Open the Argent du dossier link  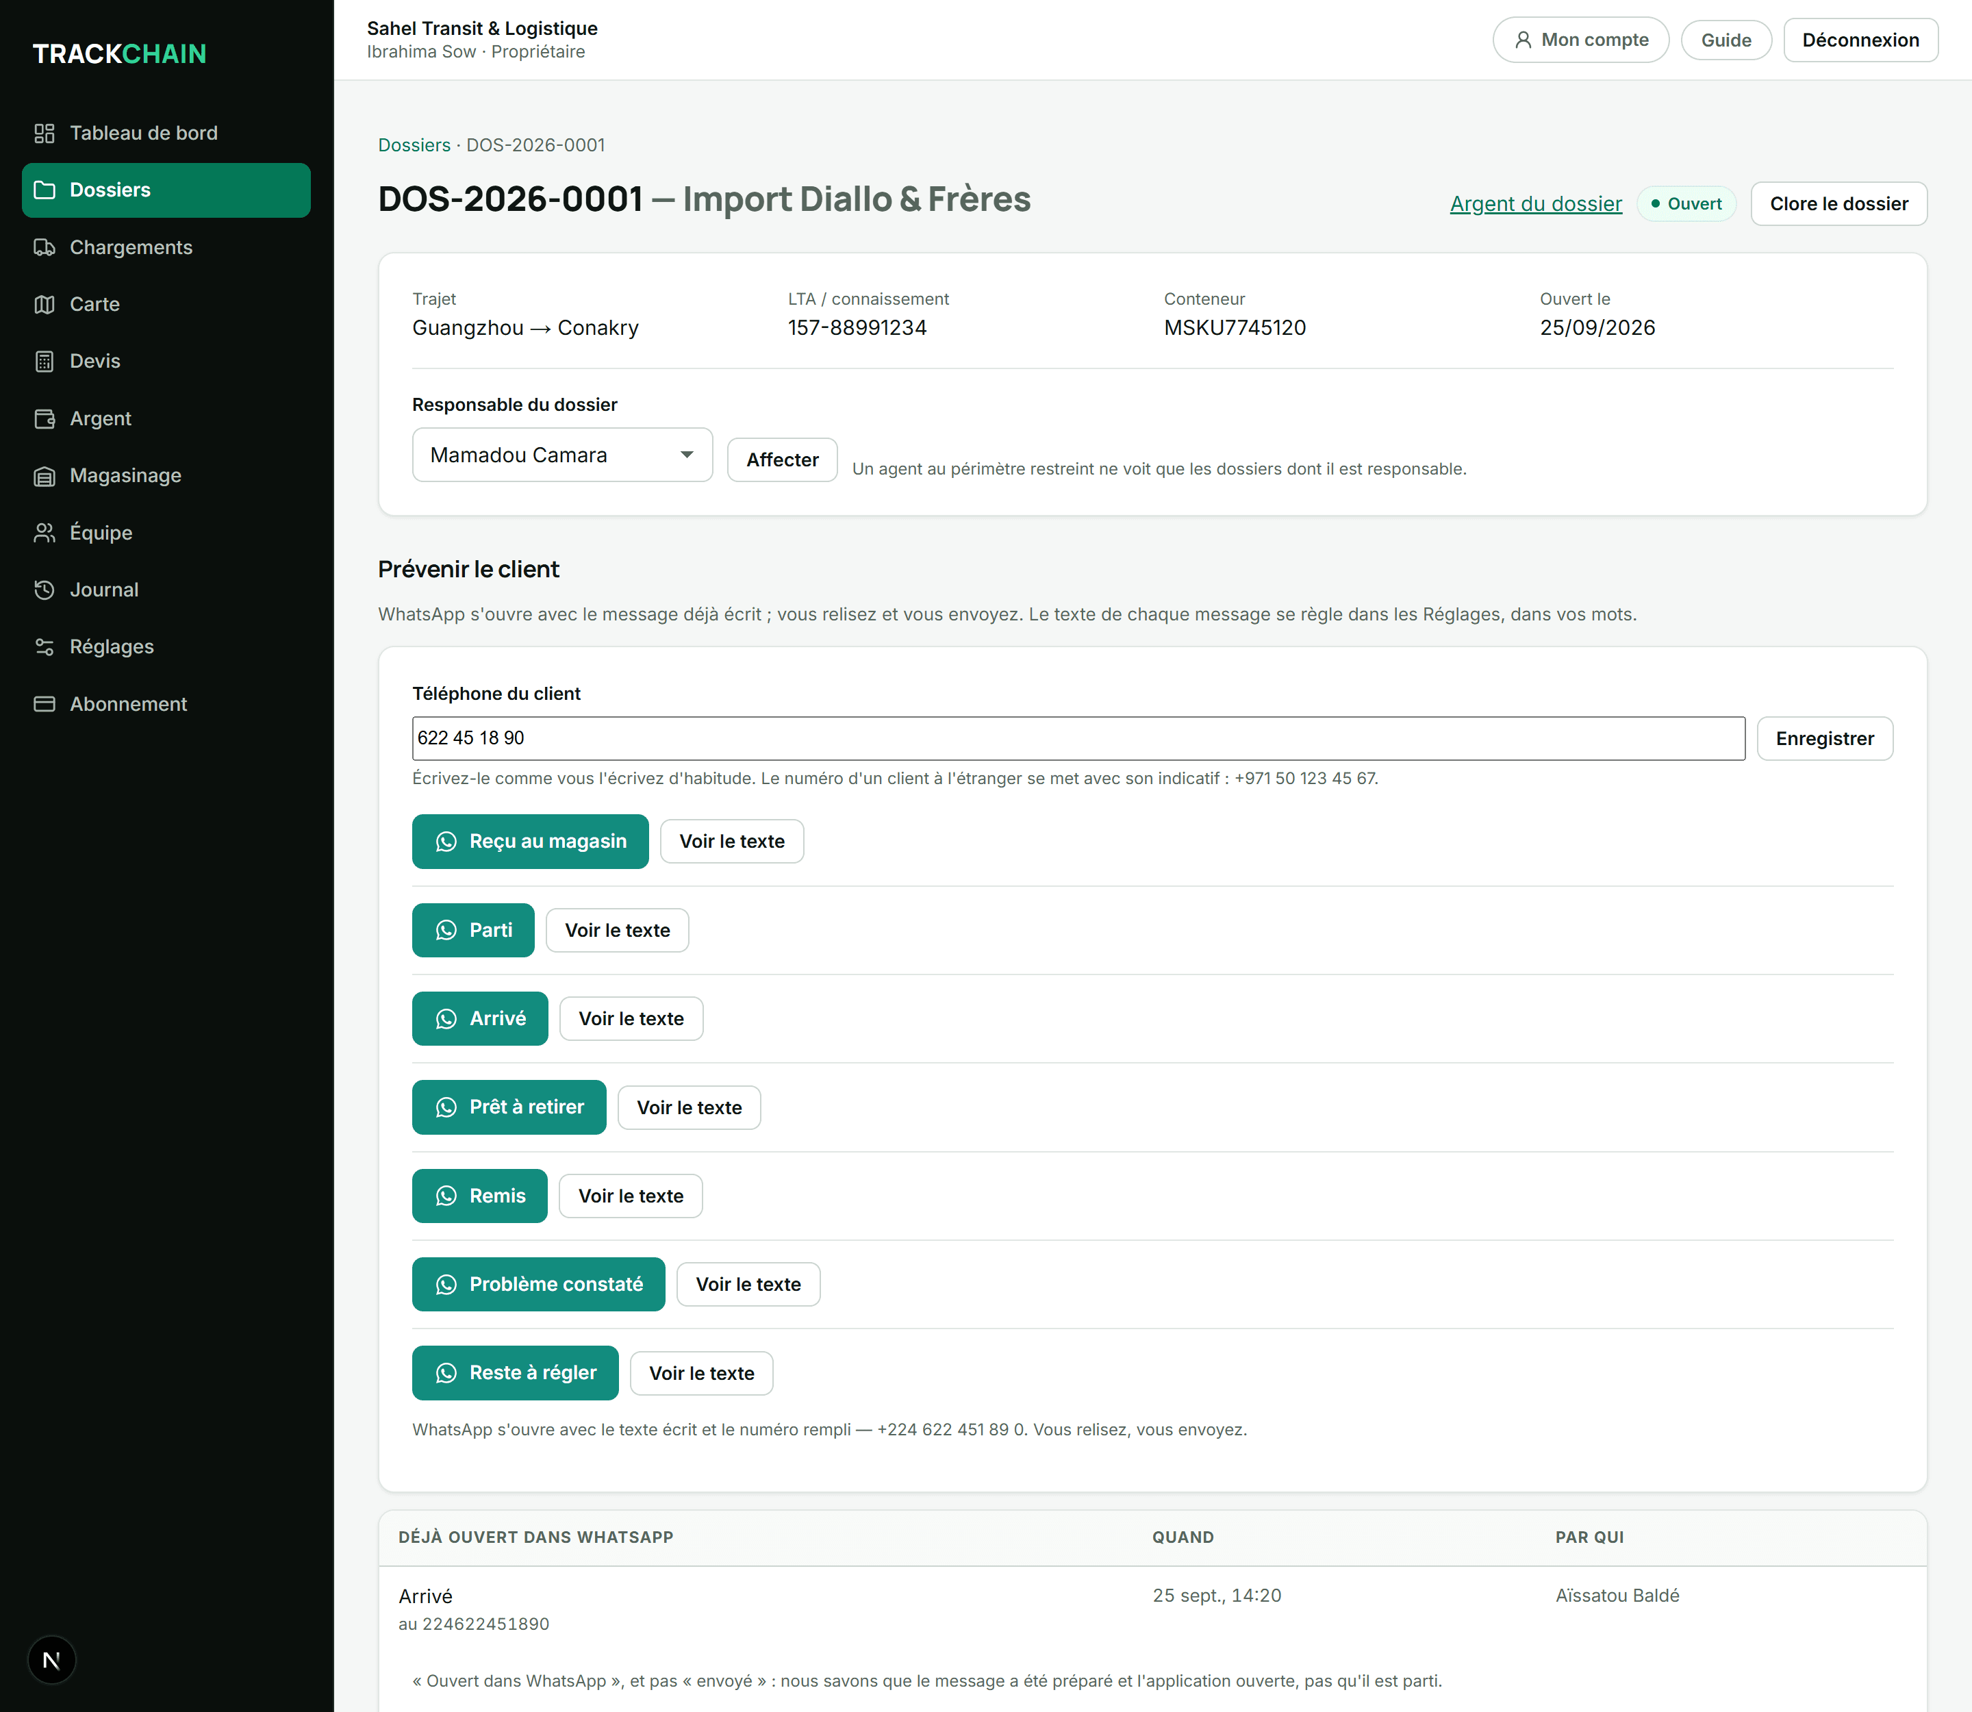pyautogui.click(x=1535, y=203)
